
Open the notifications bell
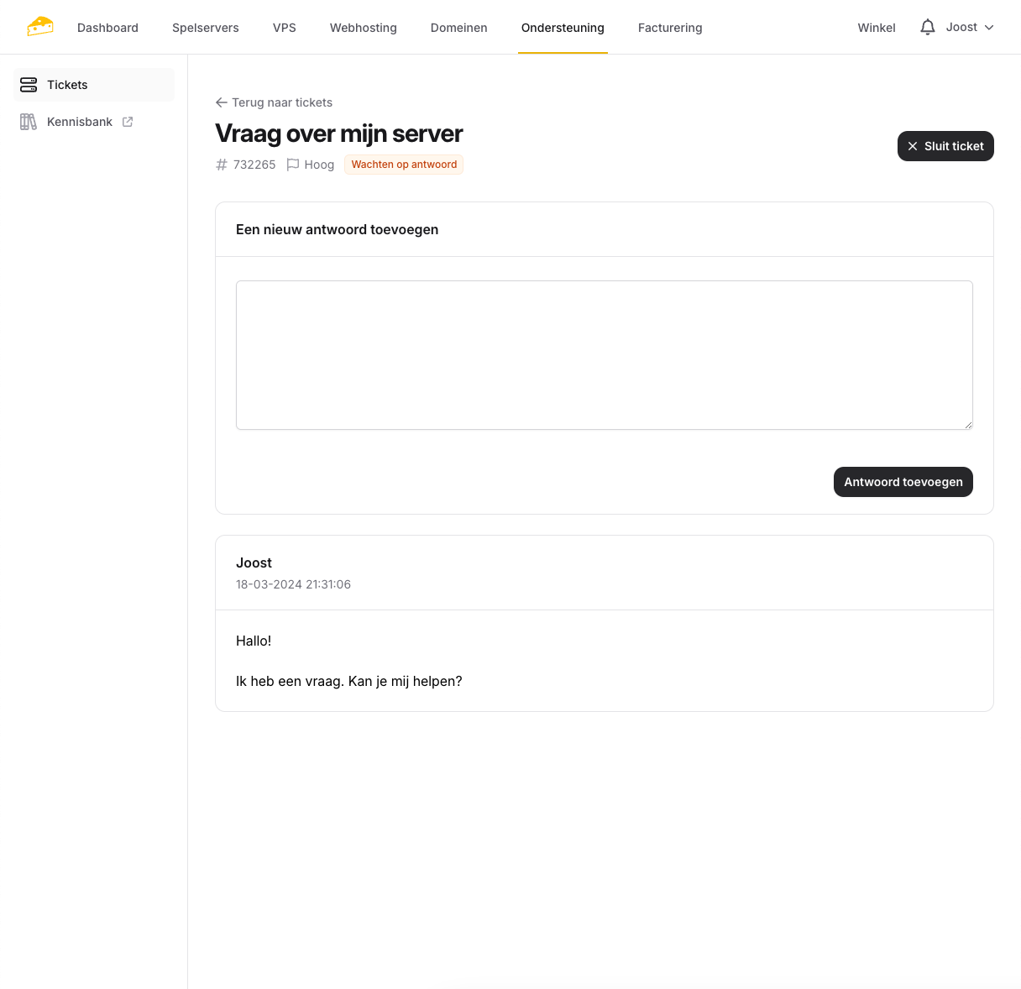point(927,28)
